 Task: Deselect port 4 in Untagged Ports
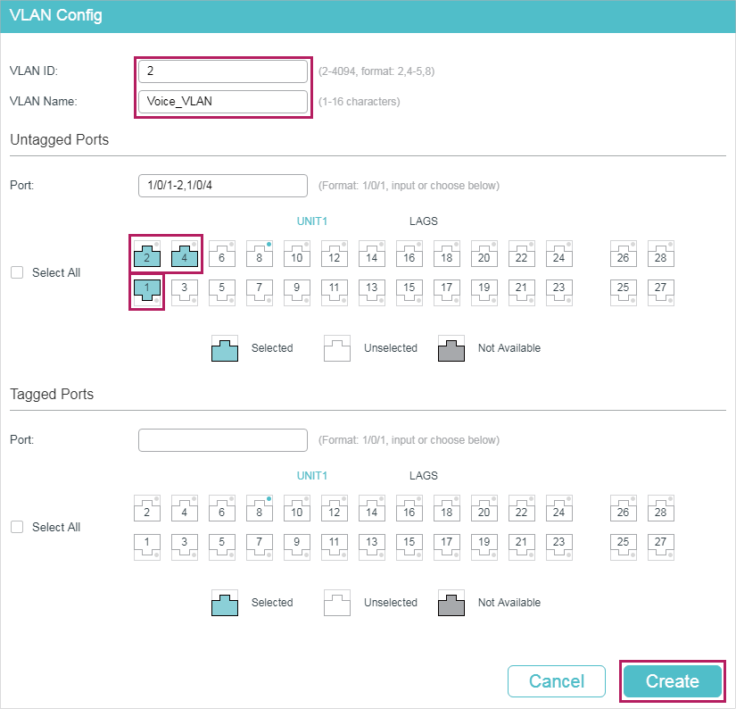click(x=185, y=254)
